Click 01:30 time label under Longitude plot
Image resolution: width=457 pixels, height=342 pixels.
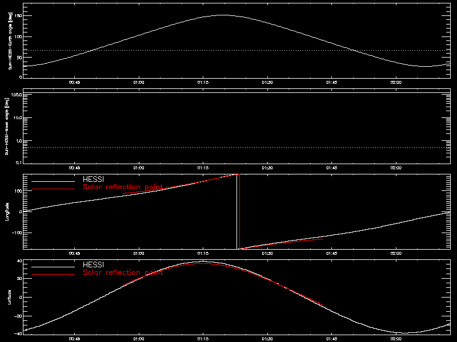click(x=267, y=254)
